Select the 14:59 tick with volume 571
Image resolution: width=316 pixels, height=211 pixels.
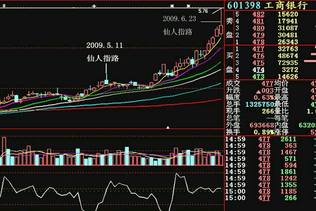click(270, 159)
